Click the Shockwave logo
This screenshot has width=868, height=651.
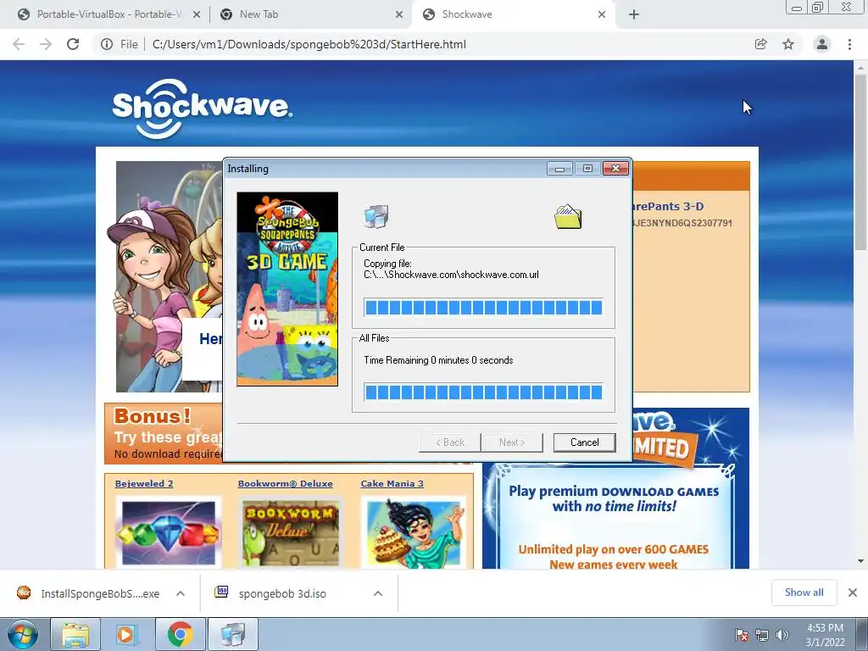coord(202,108)
